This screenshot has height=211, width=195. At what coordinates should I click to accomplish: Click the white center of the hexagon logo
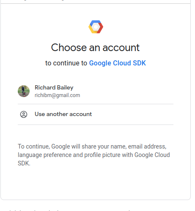[96, 27]
